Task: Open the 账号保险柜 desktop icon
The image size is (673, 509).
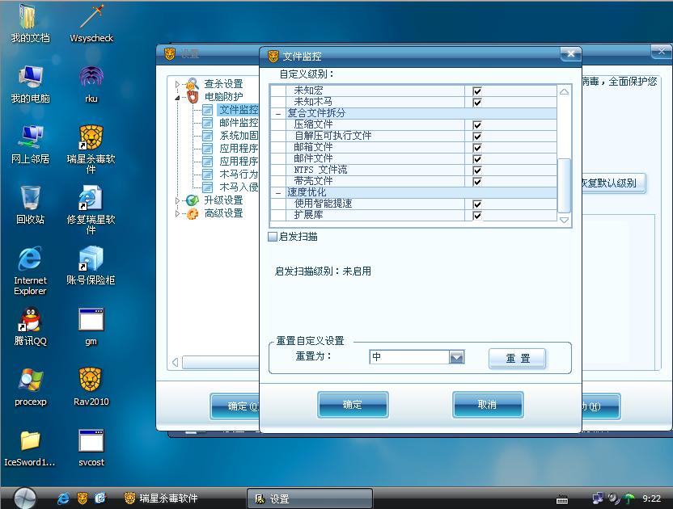Action: (x=91, y=259)
